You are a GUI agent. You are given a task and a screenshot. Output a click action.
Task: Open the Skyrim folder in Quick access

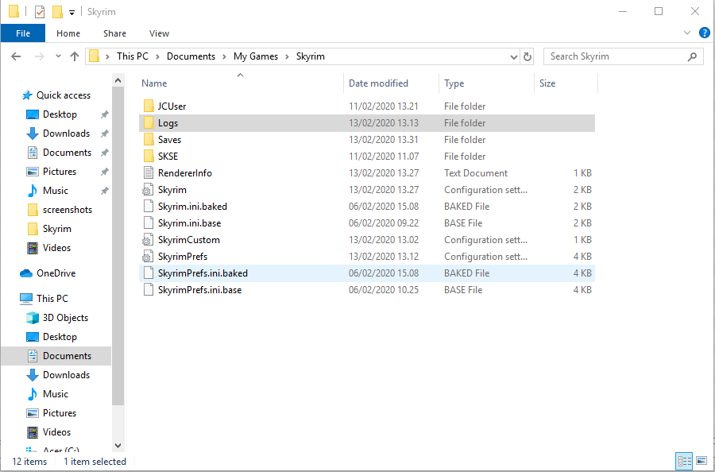pyautogui.click(x=57, y=229)
